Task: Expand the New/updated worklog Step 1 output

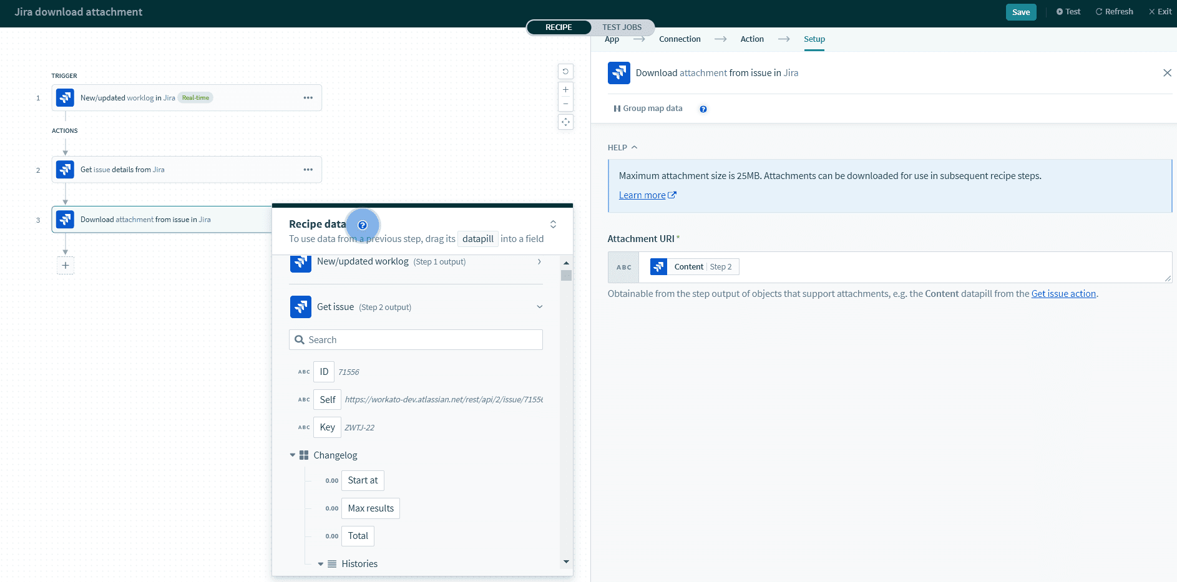Action: [539, 262]
